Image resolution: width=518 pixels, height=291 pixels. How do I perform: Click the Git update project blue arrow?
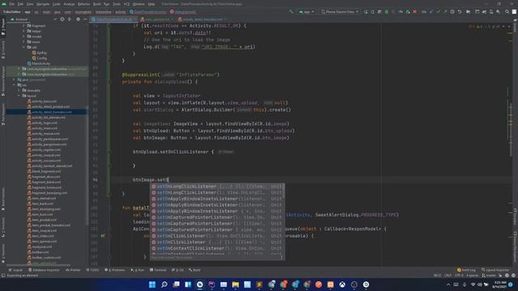click(431, 12)
